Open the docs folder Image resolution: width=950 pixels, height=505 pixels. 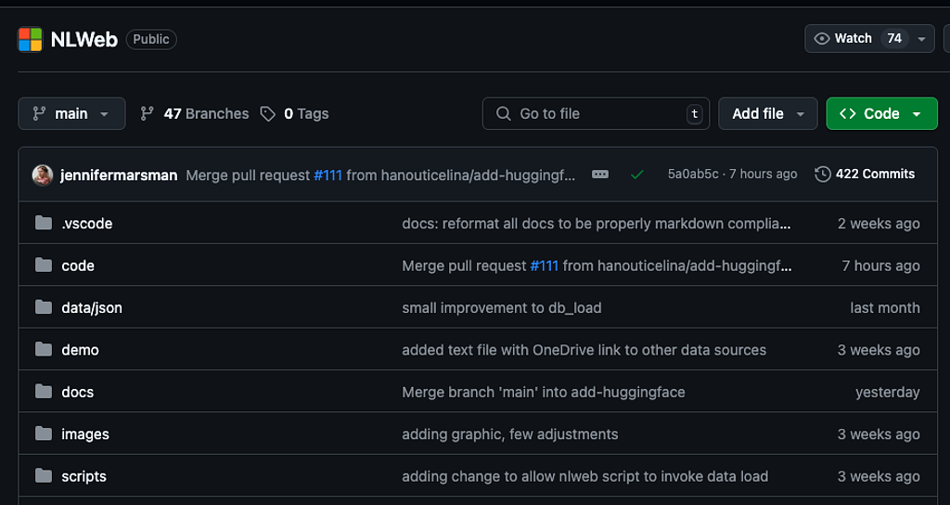pos(78,392)
